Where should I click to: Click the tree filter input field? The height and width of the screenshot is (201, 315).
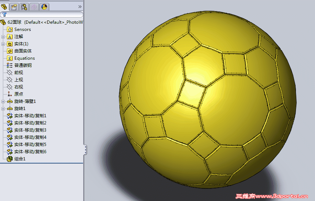[x=42, y=14]
